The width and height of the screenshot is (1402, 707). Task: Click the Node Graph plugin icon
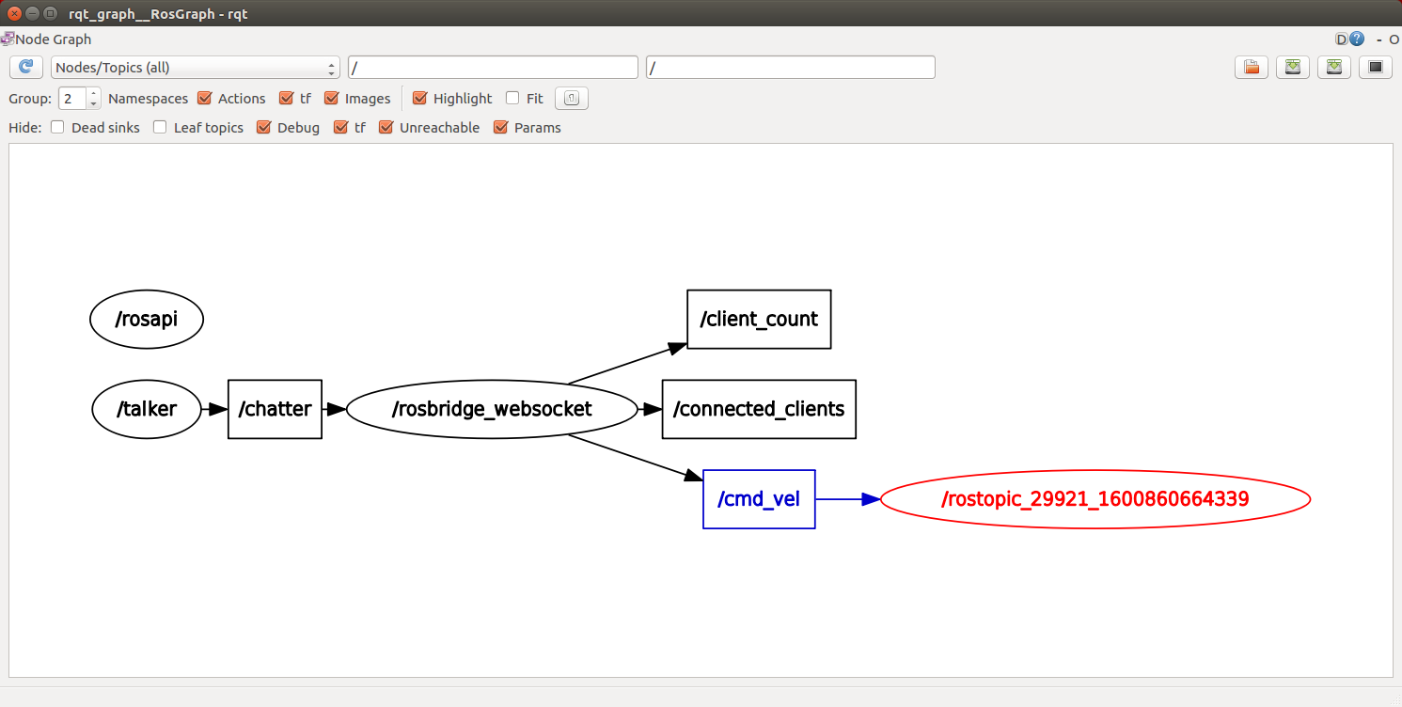[8, 39]
